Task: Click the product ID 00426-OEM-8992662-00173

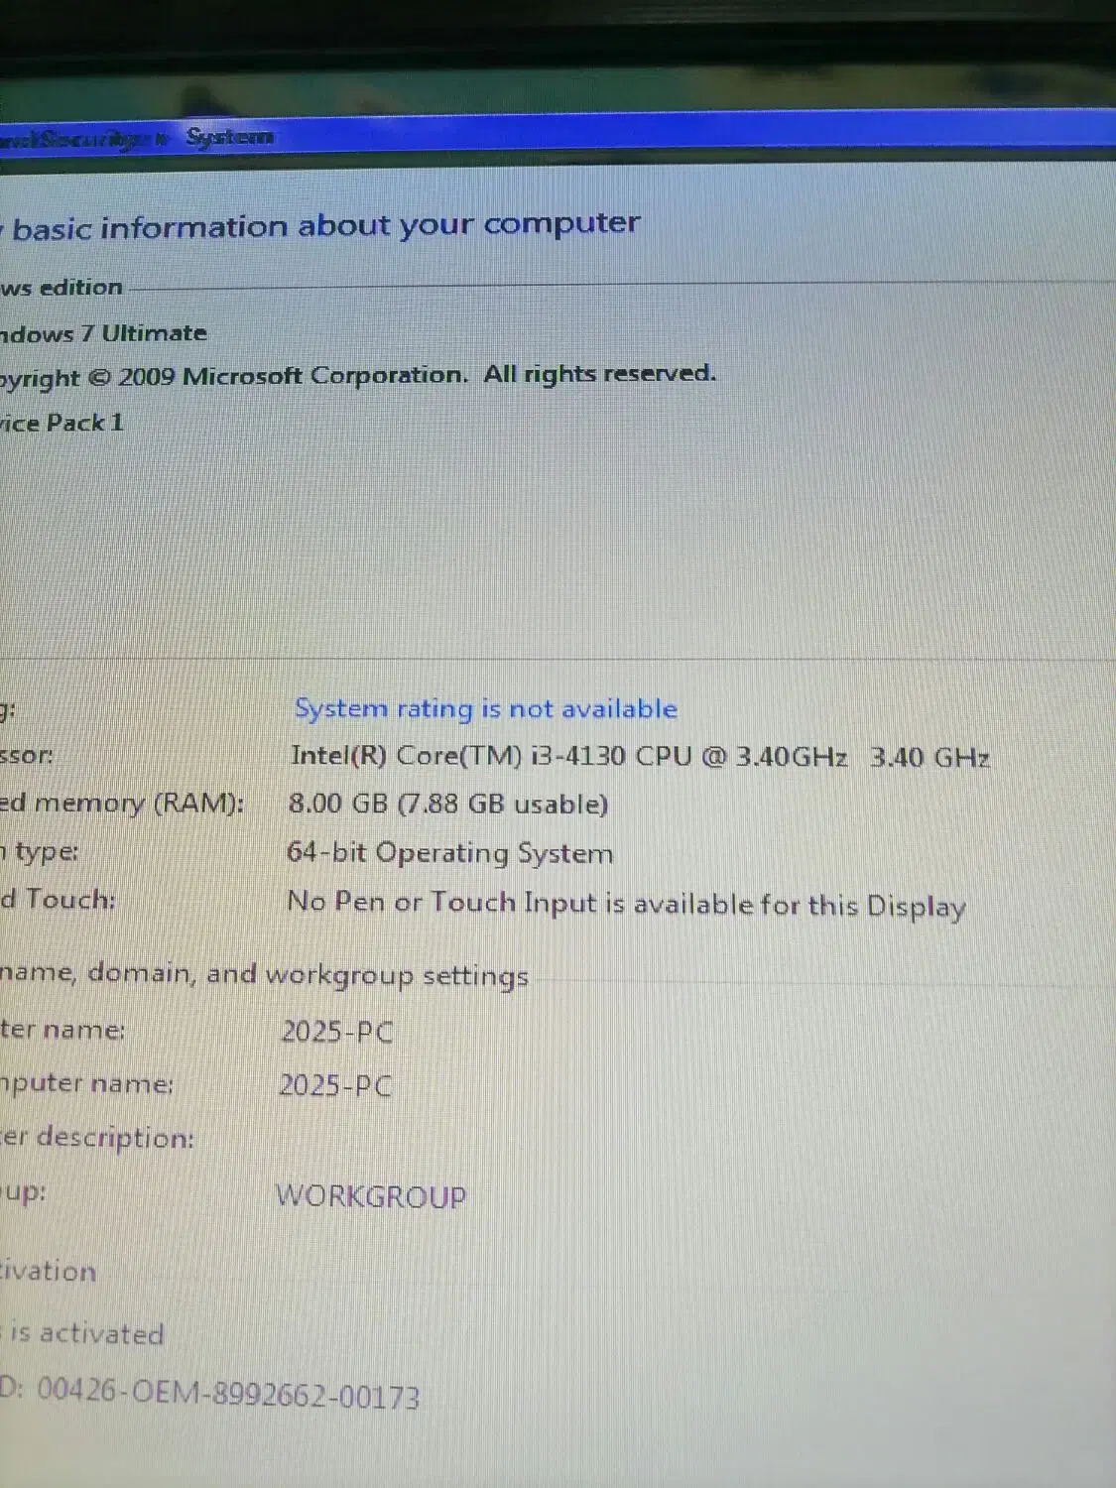Action: [227, 1394]
